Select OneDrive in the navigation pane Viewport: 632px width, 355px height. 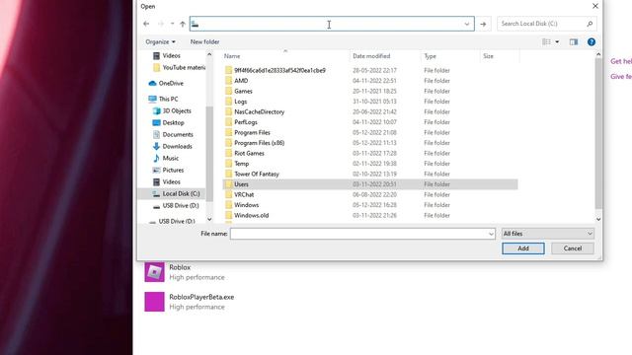tap(166, 83)
